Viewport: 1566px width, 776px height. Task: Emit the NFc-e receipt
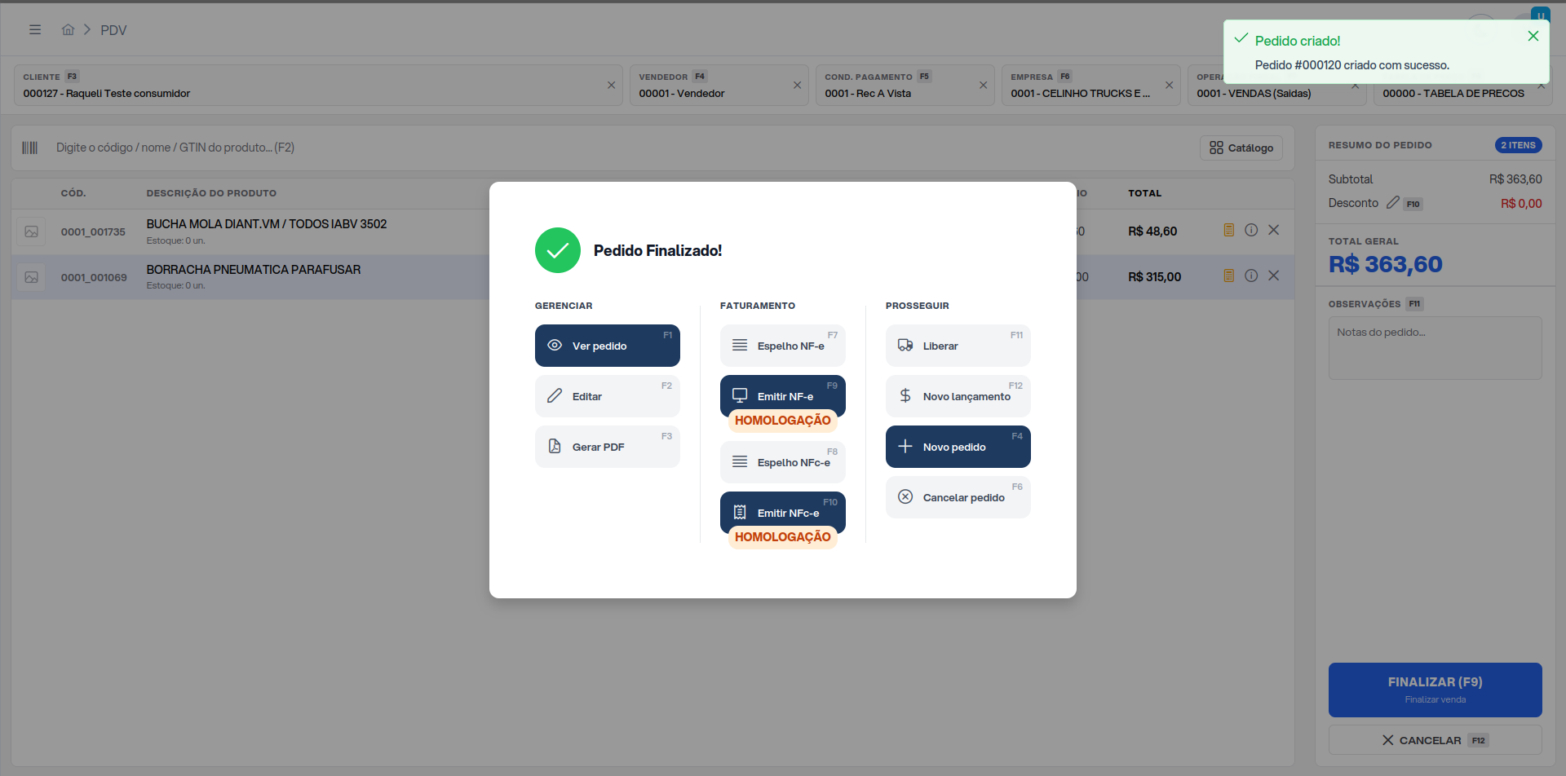click(x=783, y=513)
